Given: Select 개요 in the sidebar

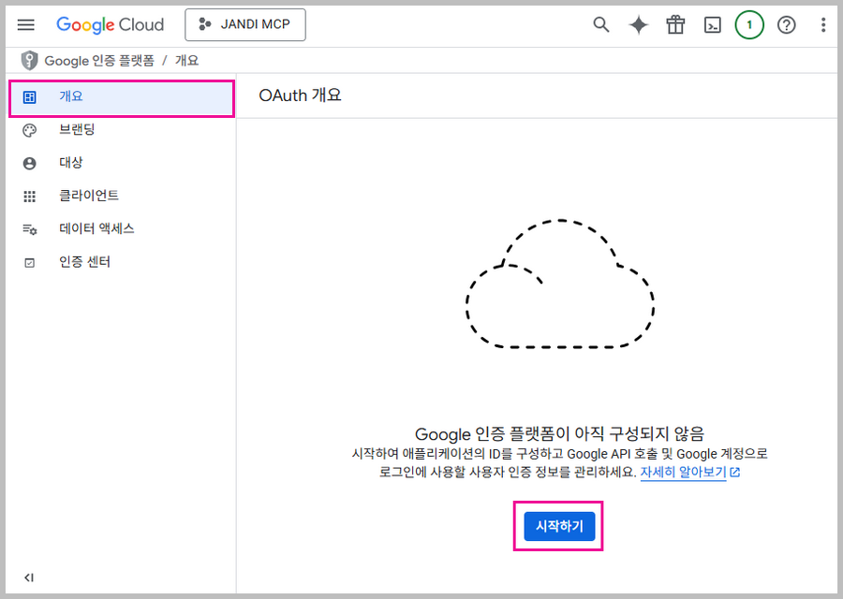Looking at the screenshot, I should [x=71, y=97].
